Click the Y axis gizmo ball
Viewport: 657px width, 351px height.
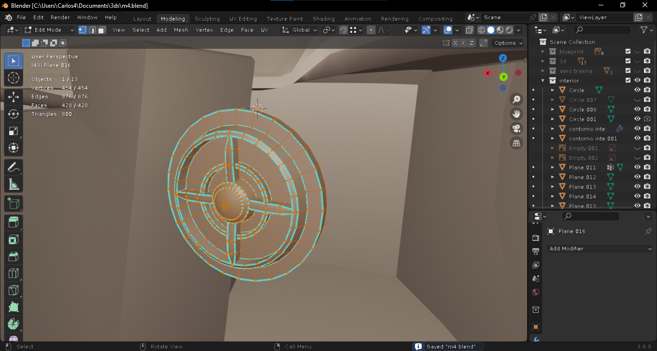coord(503,77)
